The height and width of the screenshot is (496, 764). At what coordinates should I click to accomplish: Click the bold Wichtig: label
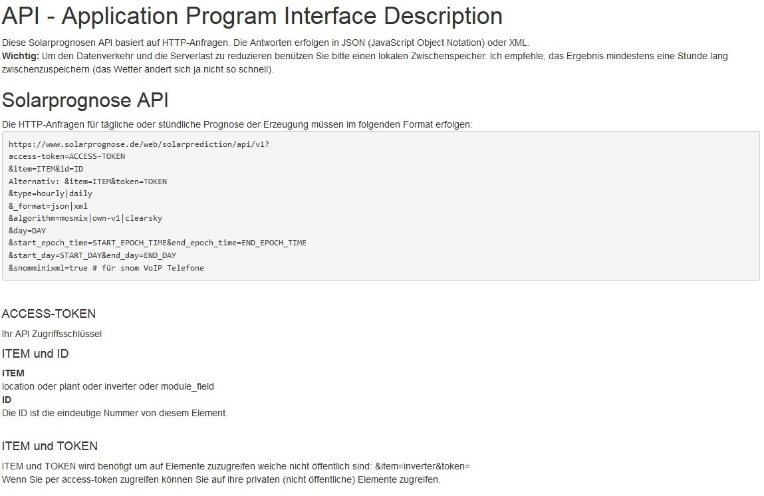(21, 57)
